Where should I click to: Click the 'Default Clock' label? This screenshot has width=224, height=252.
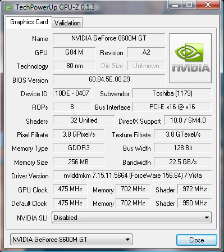pos(29,204)
